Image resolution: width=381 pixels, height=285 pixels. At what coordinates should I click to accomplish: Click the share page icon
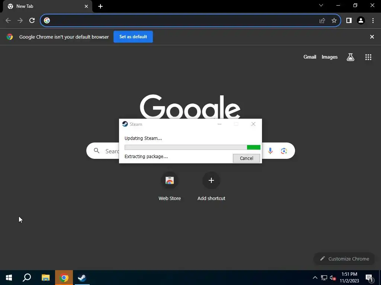(322, 21)
